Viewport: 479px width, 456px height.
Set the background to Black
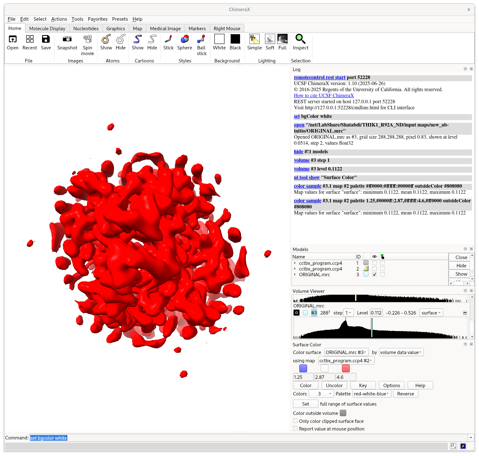pos(235,39)
